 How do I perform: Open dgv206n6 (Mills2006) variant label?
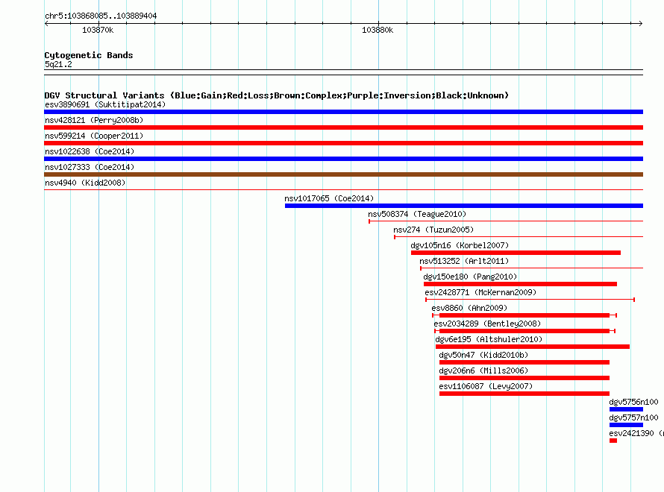(483, 370)
